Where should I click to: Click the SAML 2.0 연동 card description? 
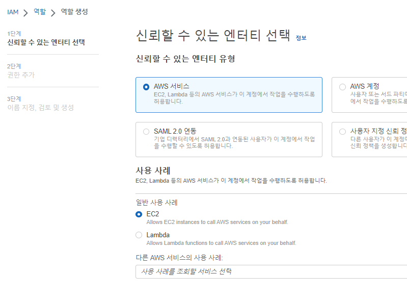(234, 142)
